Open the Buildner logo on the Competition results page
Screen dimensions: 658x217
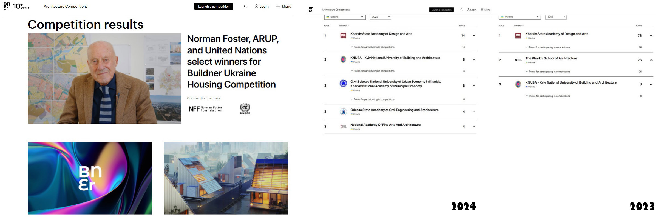[16, 6]
